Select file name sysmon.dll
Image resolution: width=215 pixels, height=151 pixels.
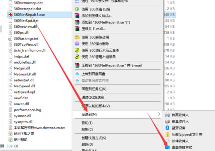coord(23,116)
